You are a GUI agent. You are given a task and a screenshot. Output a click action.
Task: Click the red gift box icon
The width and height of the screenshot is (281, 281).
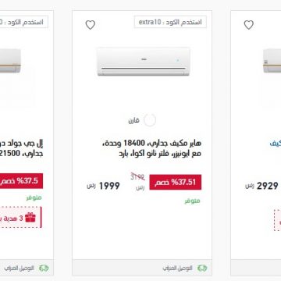30,217
